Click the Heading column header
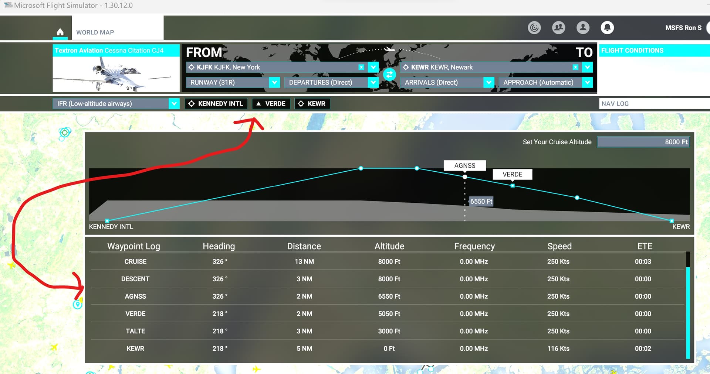The width and height of the screenshot is (710, 374). (x=219, y=246)
